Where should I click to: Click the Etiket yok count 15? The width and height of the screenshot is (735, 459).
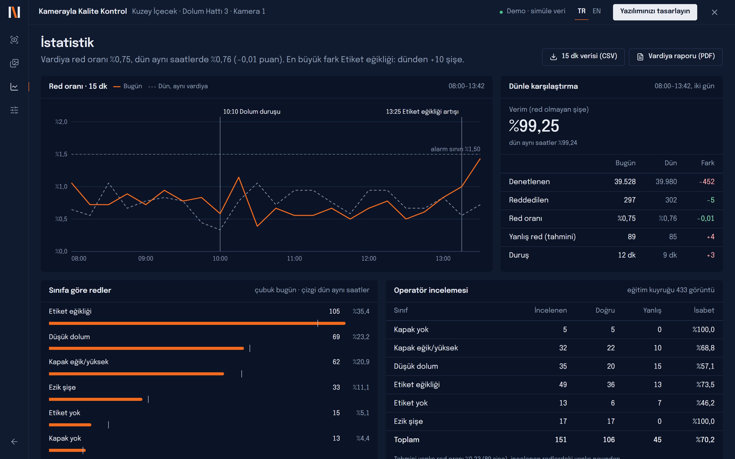click(x=336, y=413)
